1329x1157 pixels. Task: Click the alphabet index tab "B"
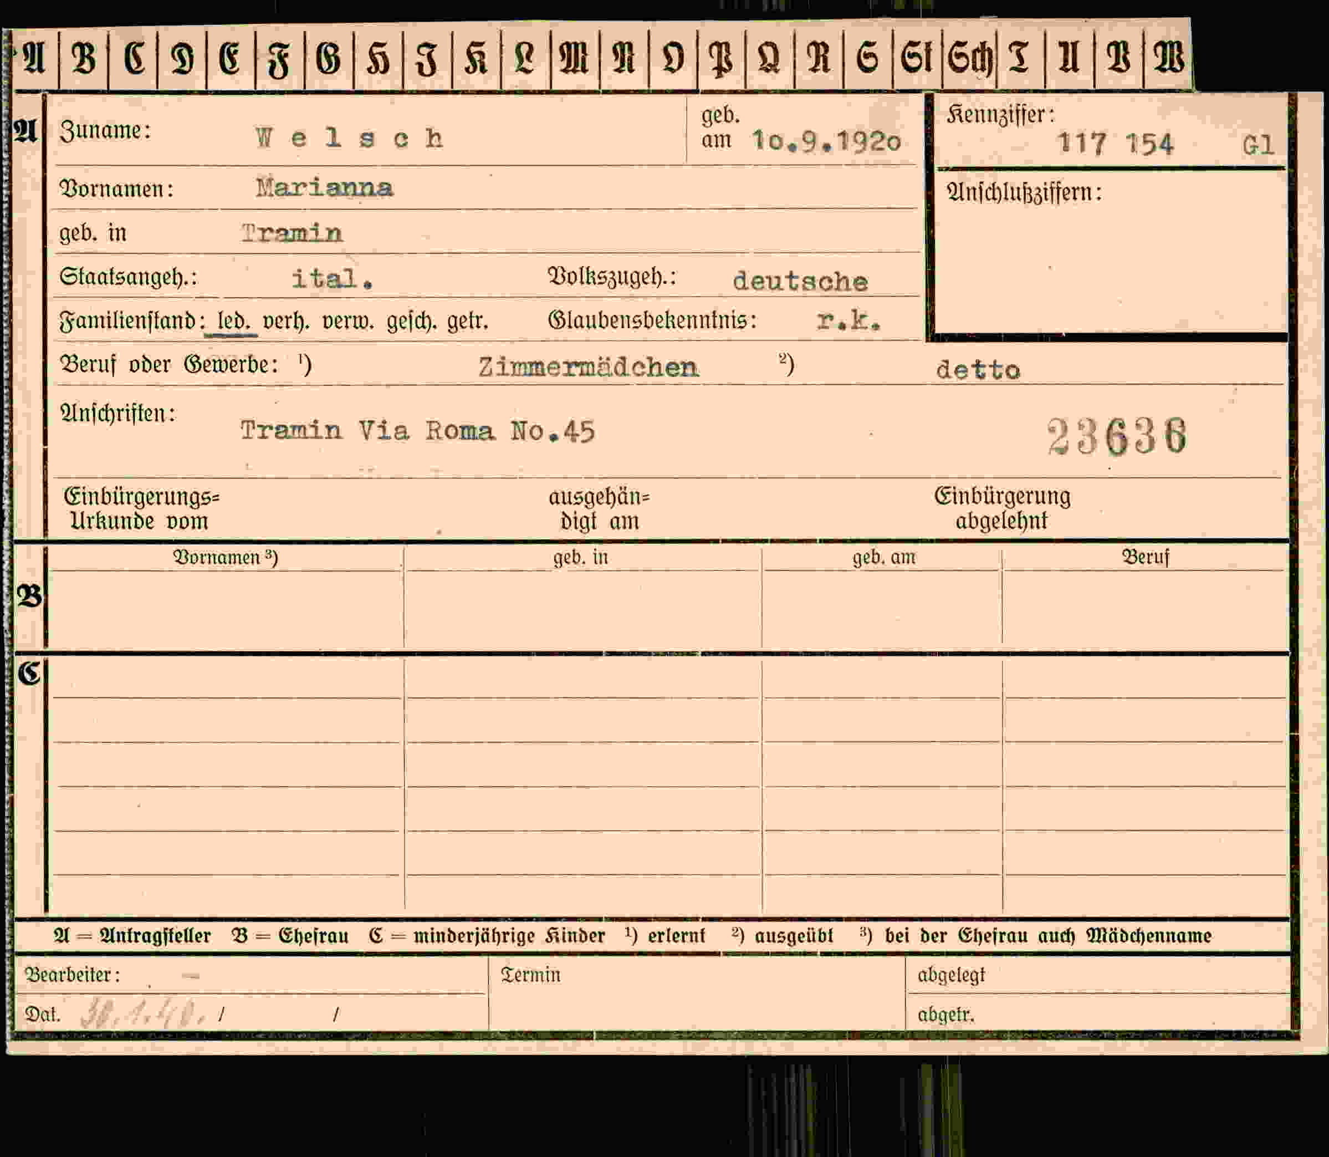(84, 58)
